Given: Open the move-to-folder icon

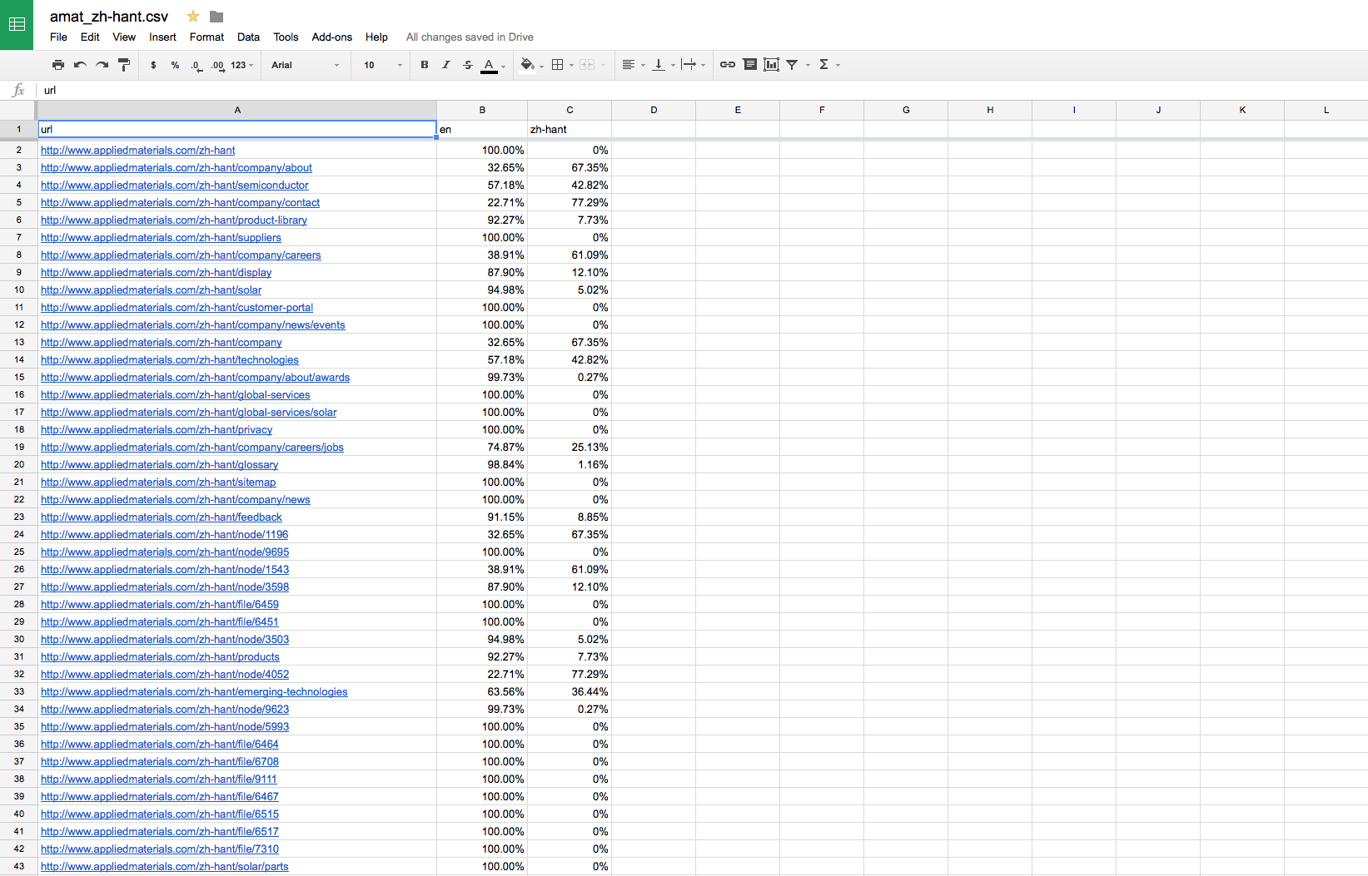Looking at the screenshot, I should click(216, 17).
